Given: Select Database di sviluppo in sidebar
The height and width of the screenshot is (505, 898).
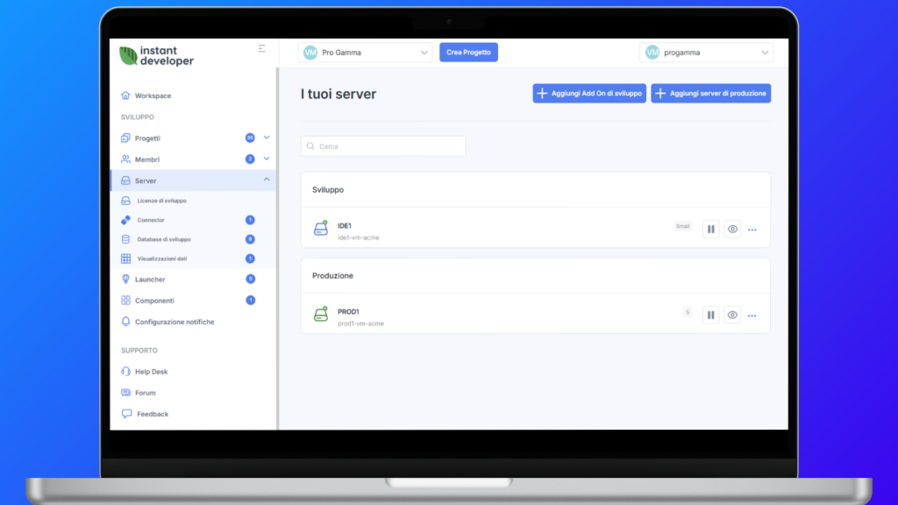Looking at the screenshot, I should click(x=164, y=239).
